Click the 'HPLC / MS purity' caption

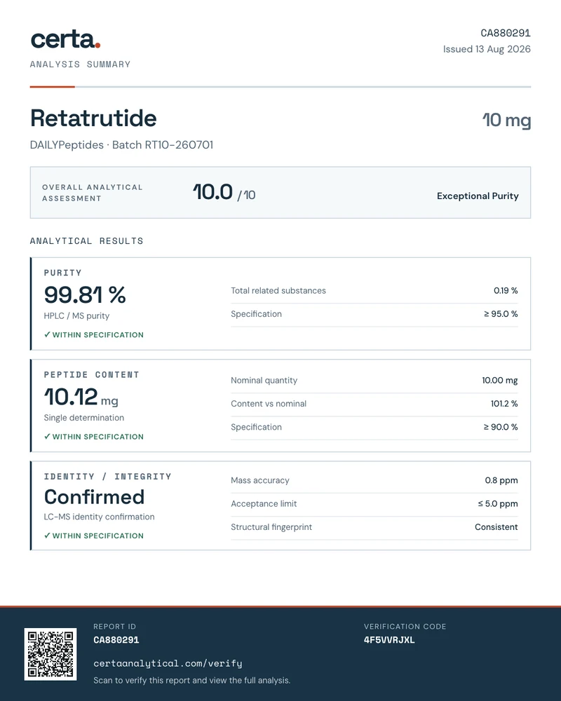[x=76, y=315]
